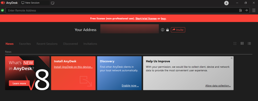
Task: Open the file transfer browse icon
Action: 240,10
